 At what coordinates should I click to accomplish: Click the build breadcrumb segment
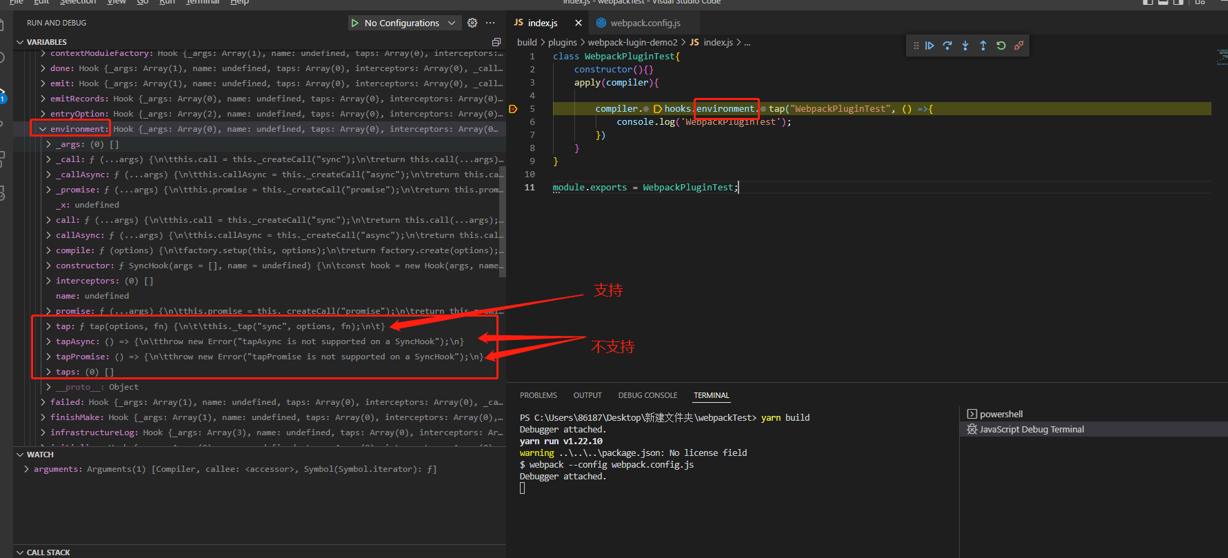click(527, 42)
